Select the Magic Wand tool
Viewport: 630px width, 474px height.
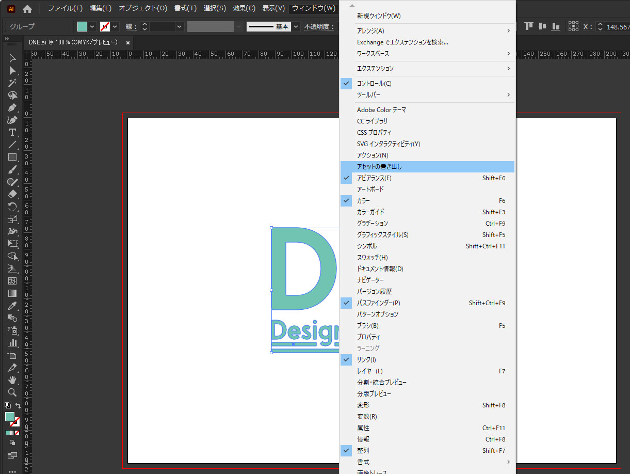12,83
